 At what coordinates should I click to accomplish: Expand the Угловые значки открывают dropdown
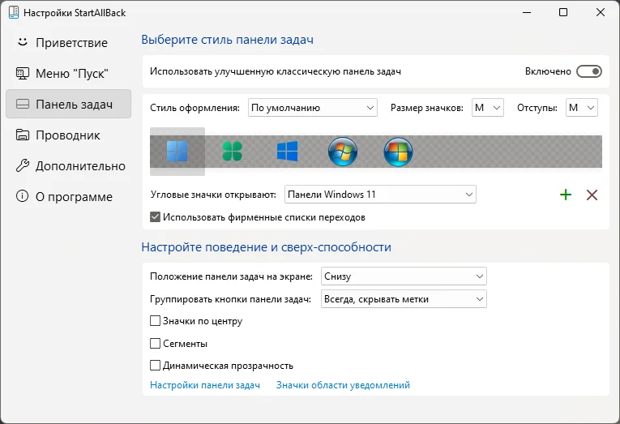pos(380,195)
